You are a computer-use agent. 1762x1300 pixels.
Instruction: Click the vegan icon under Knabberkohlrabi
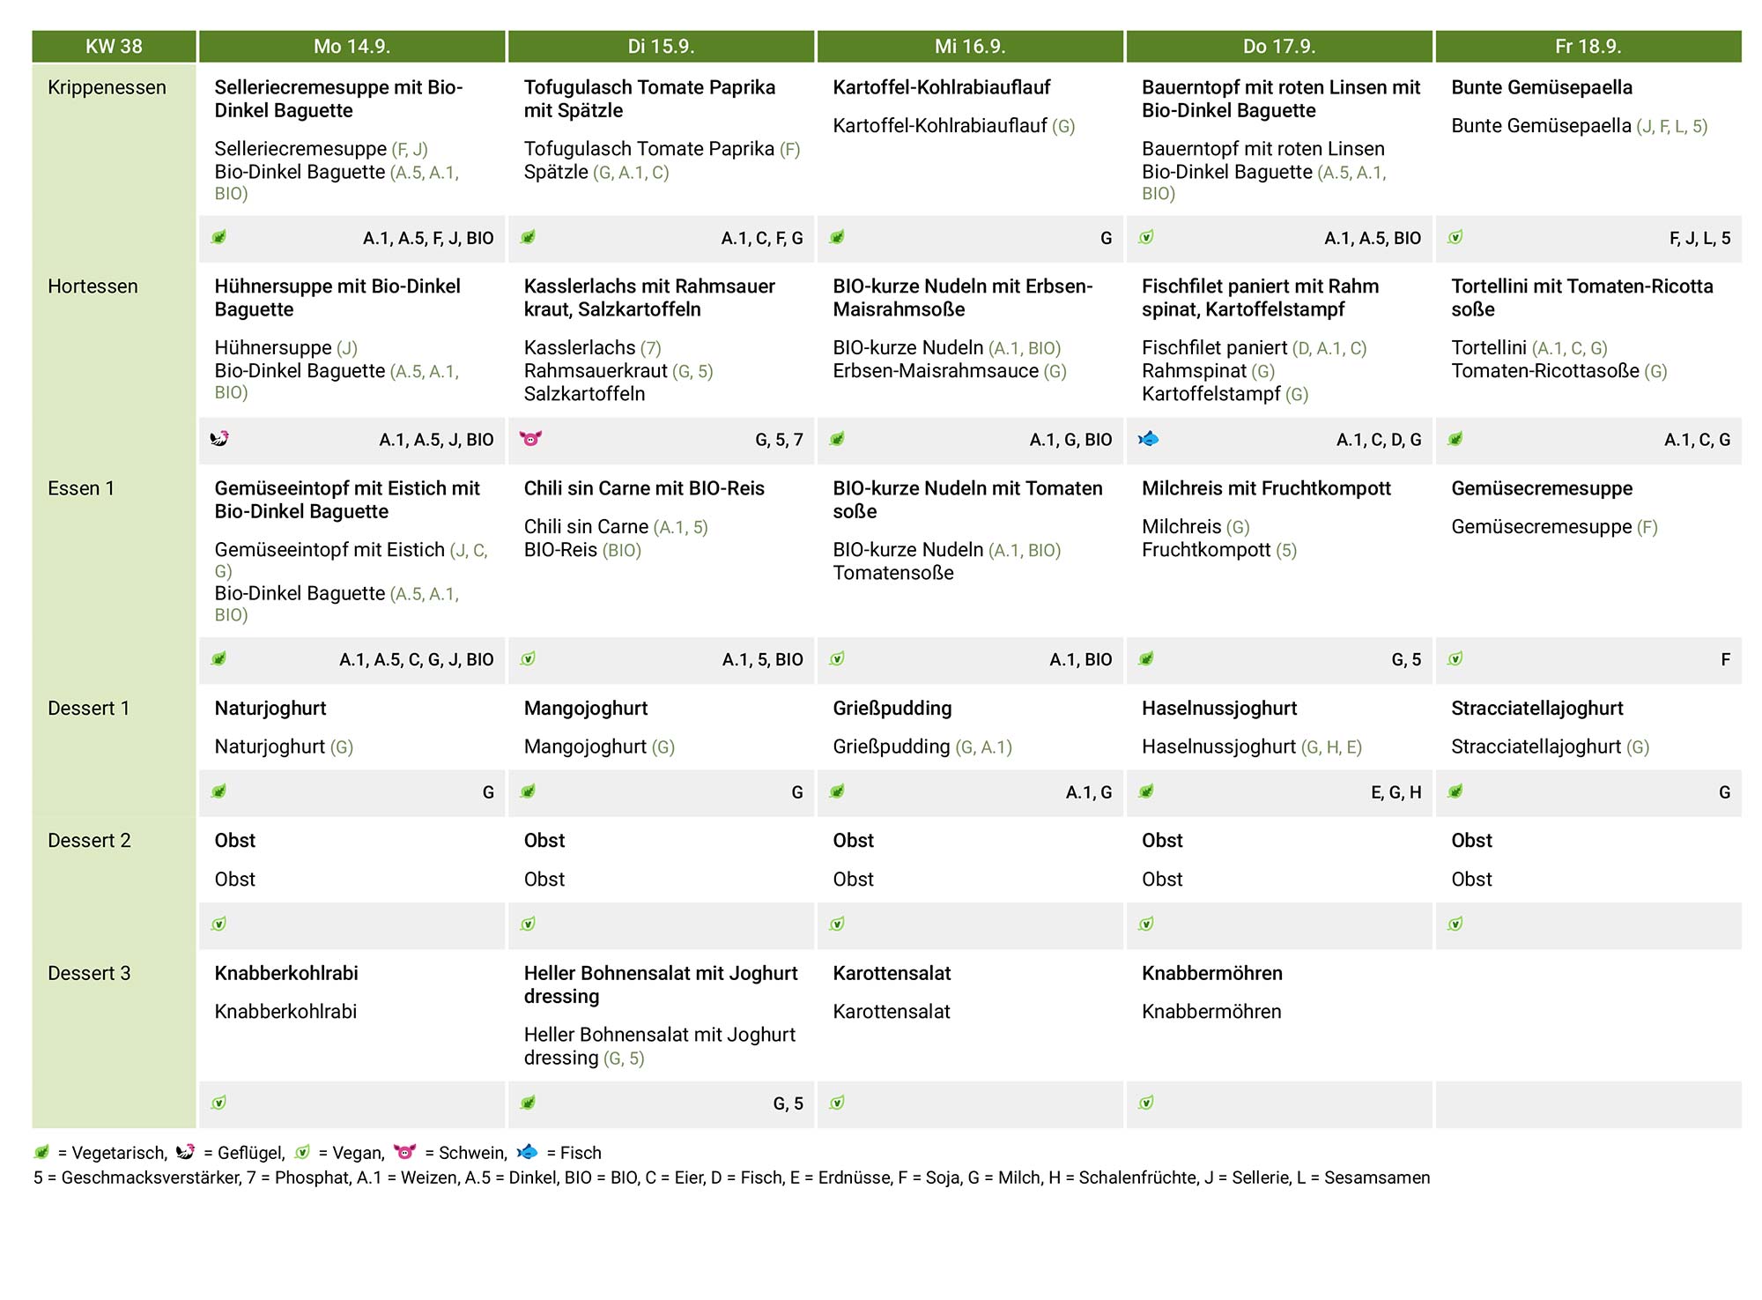coord(218,1103)
